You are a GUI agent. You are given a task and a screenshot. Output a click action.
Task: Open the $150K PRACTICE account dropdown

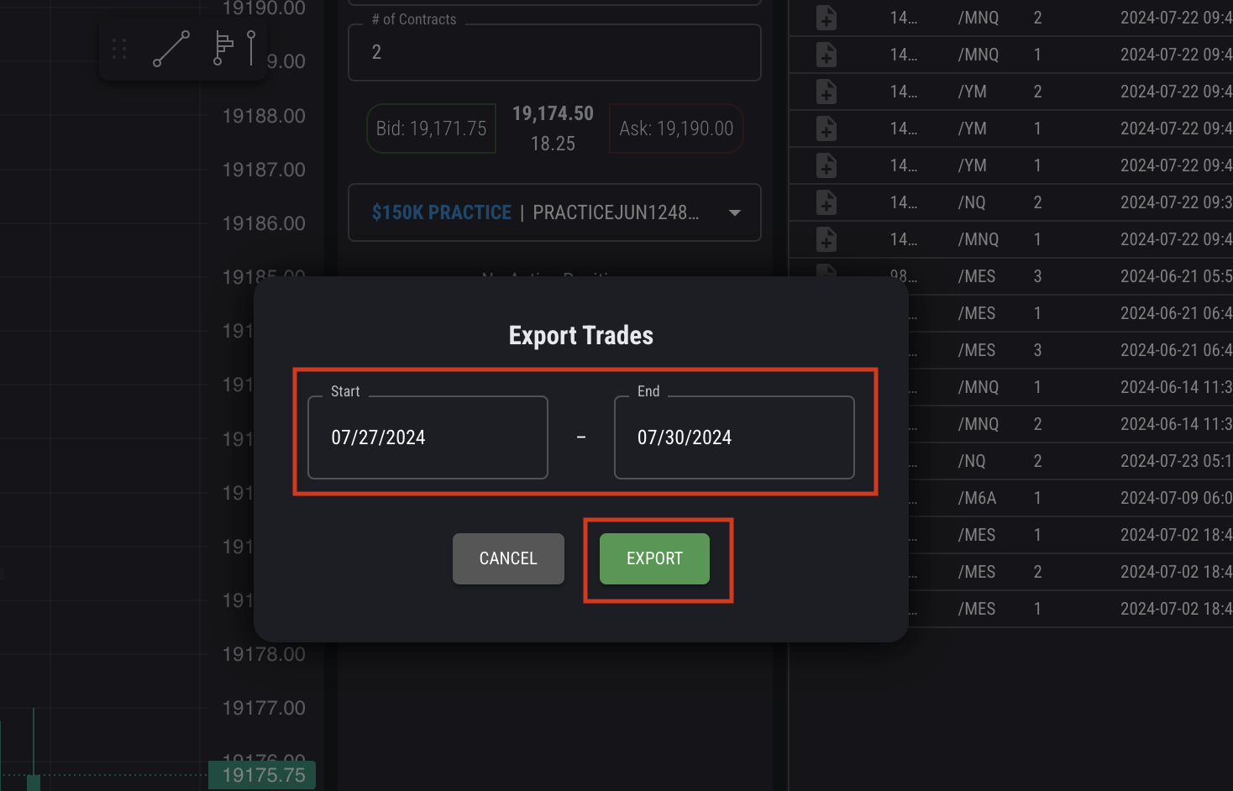[x=554, y=212]
